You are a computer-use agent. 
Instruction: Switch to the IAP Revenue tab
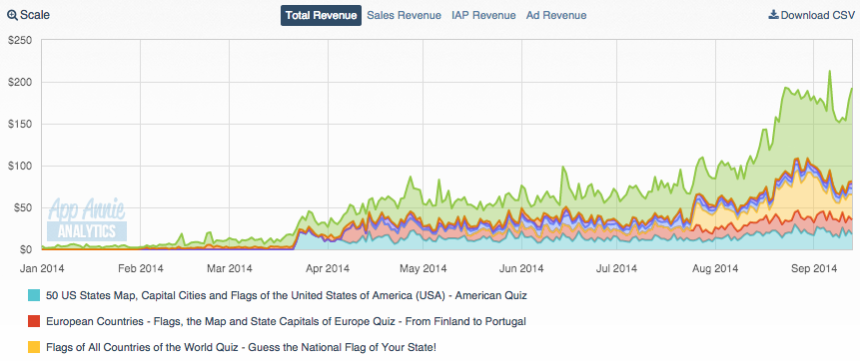(483, 15)
